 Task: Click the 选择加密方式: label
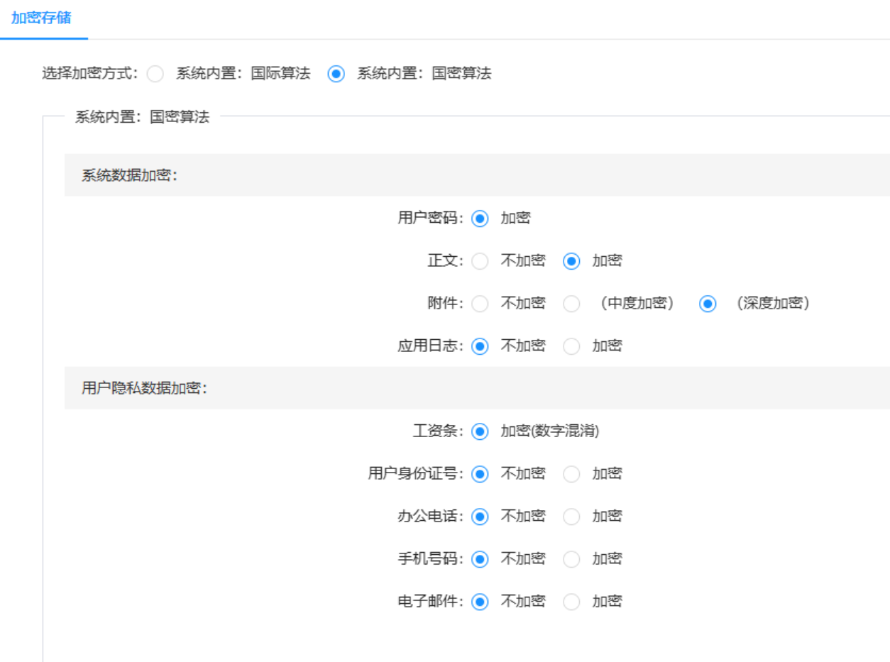(90, 73)
